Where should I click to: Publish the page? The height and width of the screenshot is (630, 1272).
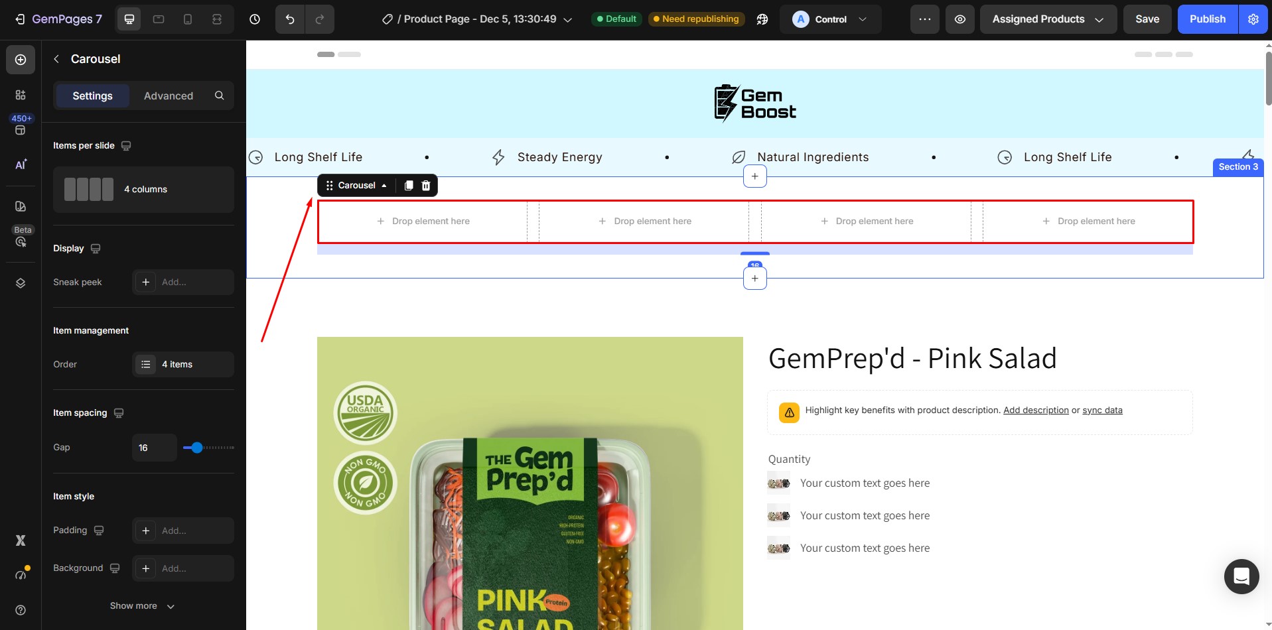(1208, 19)
